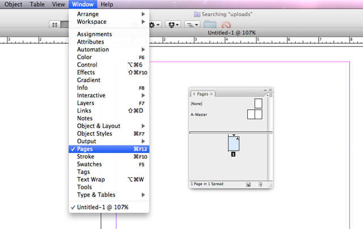
Task: Toggle the checked Pages menu item
Action: (109, 149)
